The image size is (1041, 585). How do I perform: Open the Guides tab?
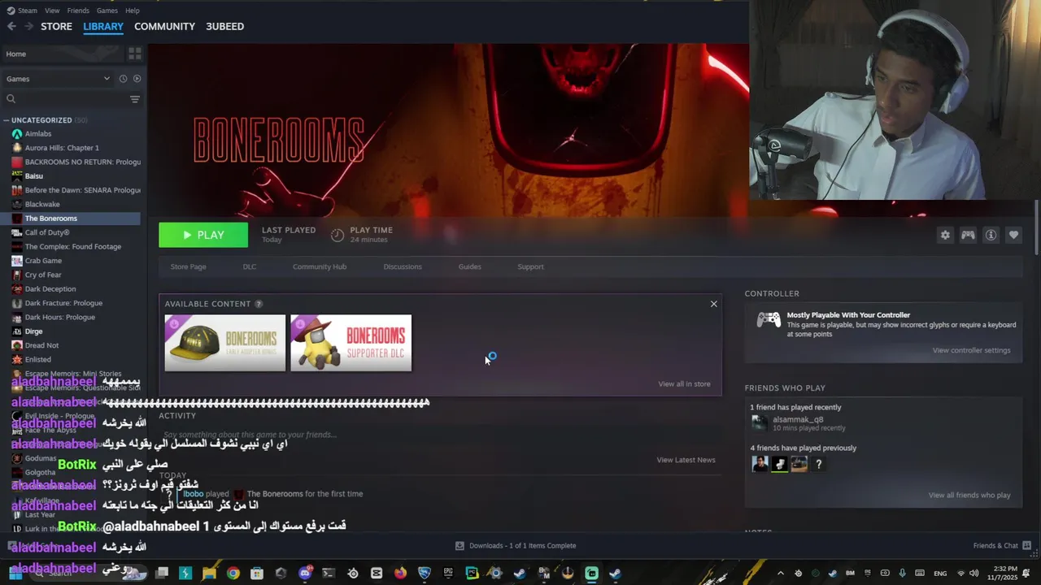(469, 266)
